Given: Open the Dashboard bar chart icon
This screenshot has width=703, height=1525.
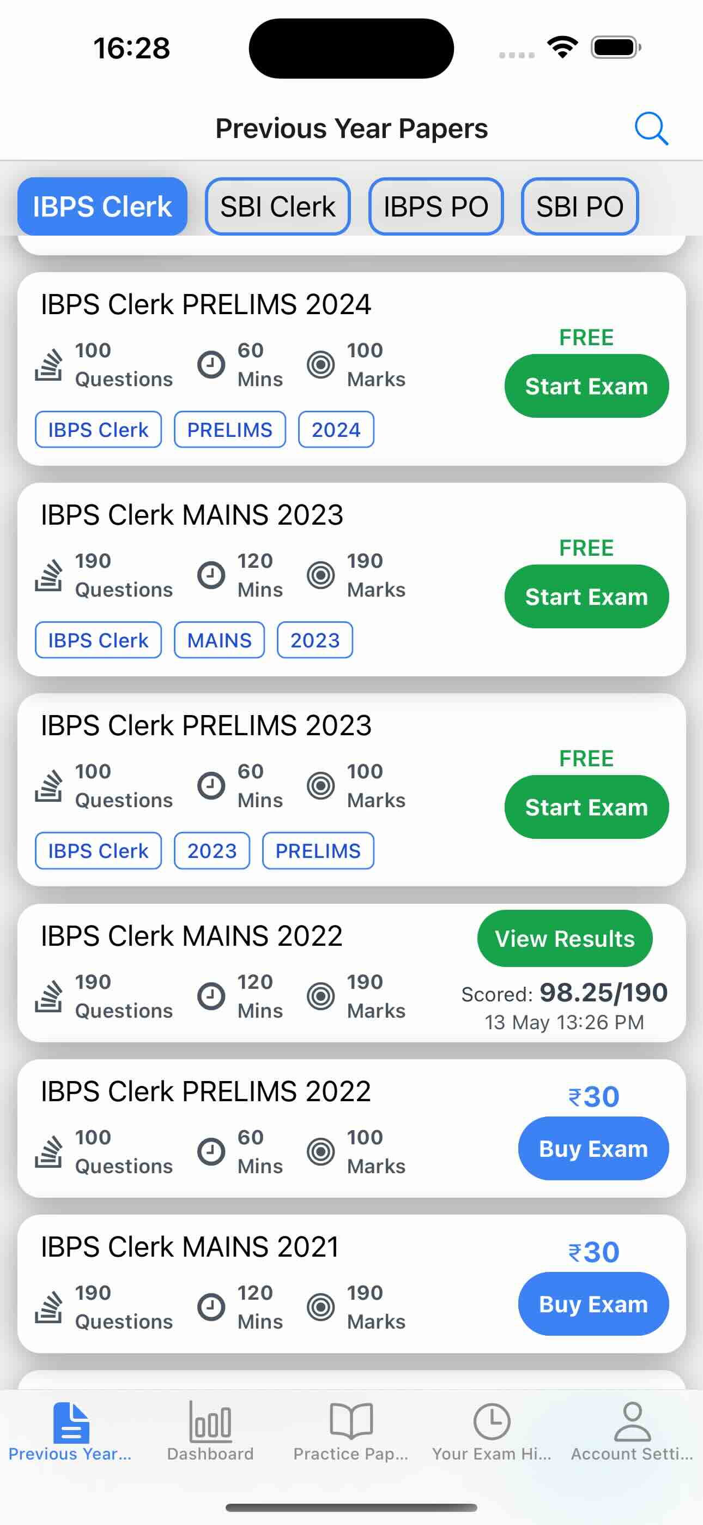Looking at the screenshot, I should (x=210, y=1422).
